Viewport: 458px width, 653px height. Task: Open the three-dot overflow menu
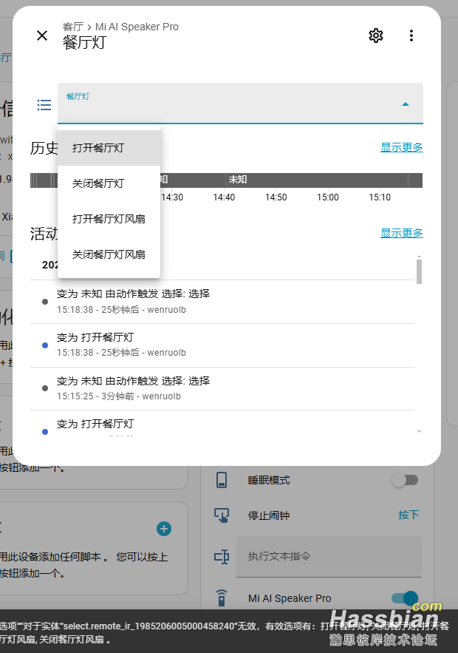(411, 35)
